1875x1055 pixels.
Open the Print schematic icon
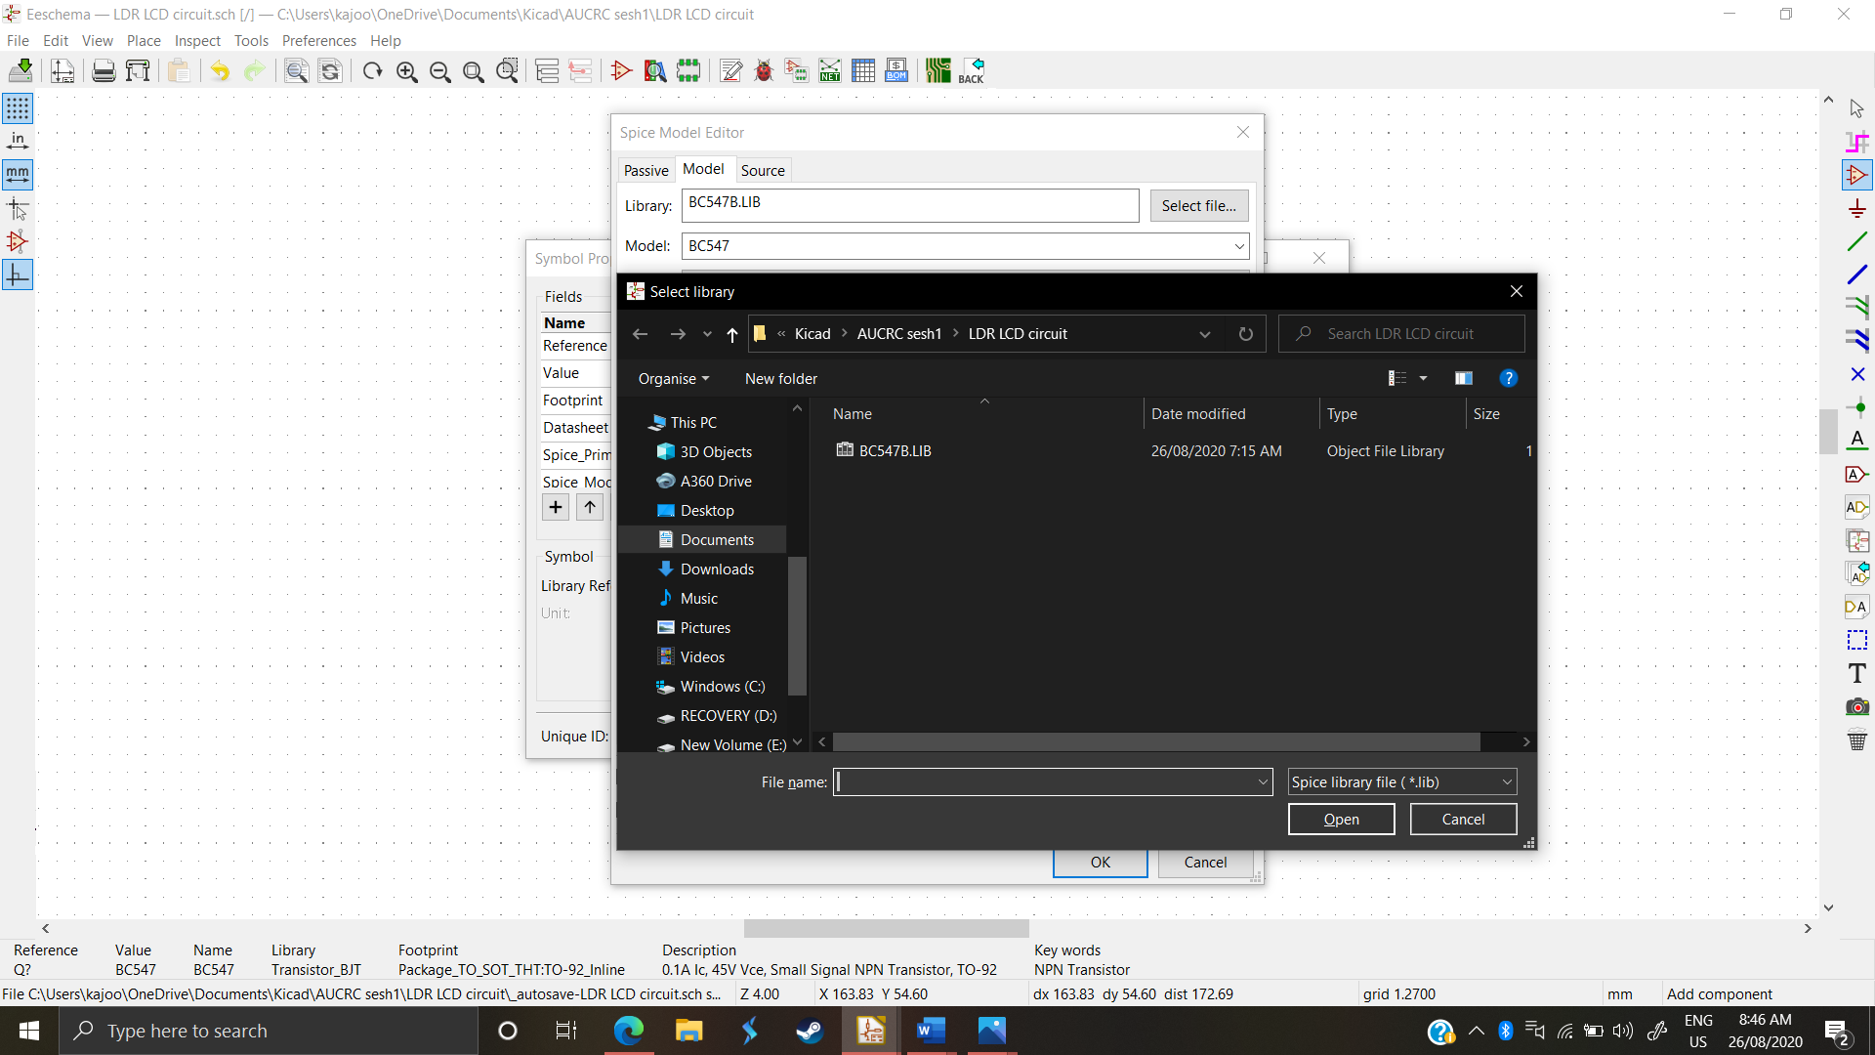coord(104,71)
